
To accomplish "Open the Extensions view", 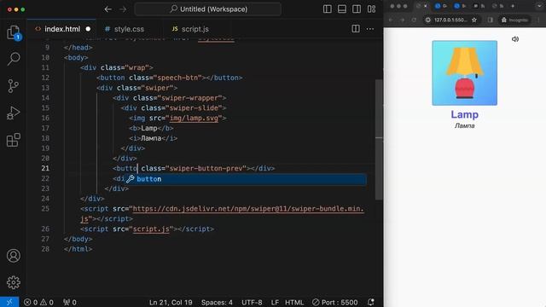I will tap(14, 140).
